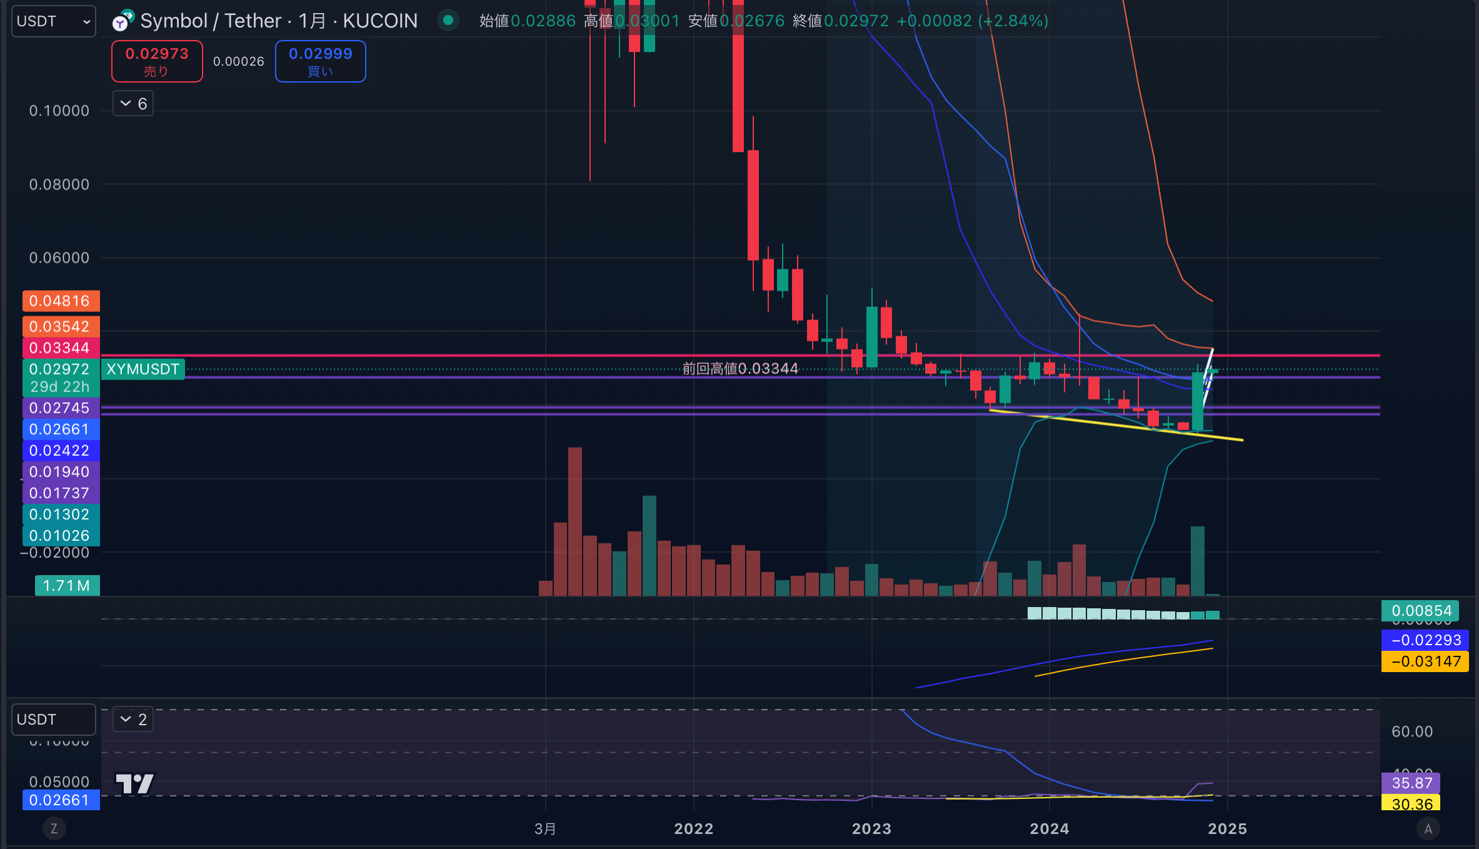Click the 30.36 yellow value label
The image size is (1479, 849).
tap(1411, 803)
